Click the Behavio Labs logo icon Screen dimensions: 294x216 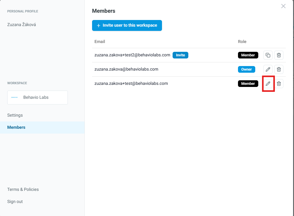15,98
